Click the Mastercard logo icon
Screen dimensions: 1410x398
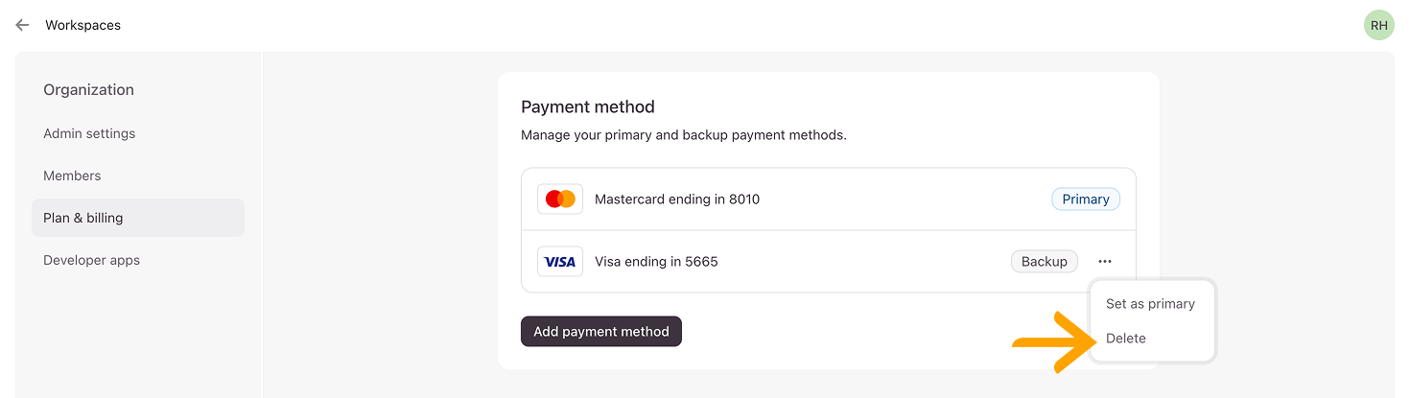click(560, 199)
